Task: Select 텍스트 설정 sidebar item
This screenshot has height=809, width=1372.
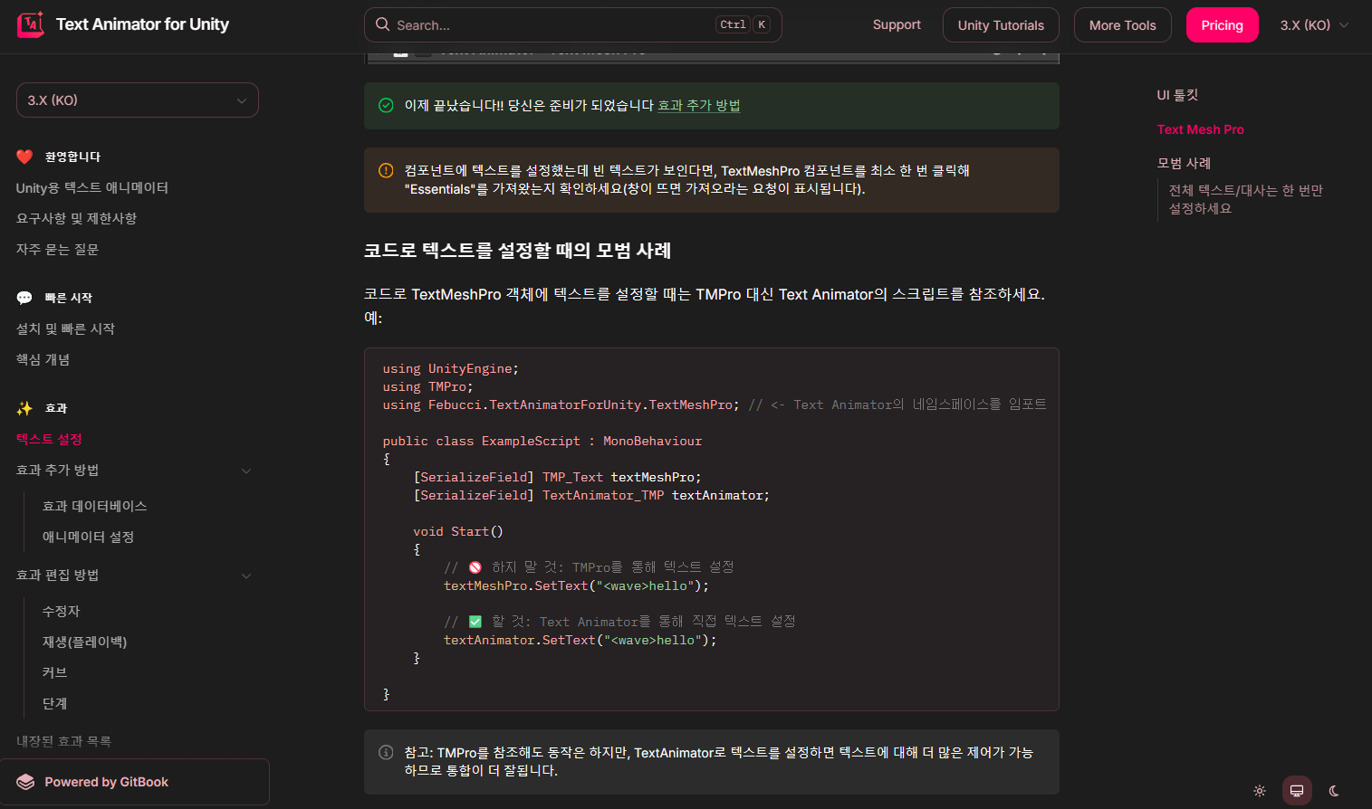Action: [50, 439]
